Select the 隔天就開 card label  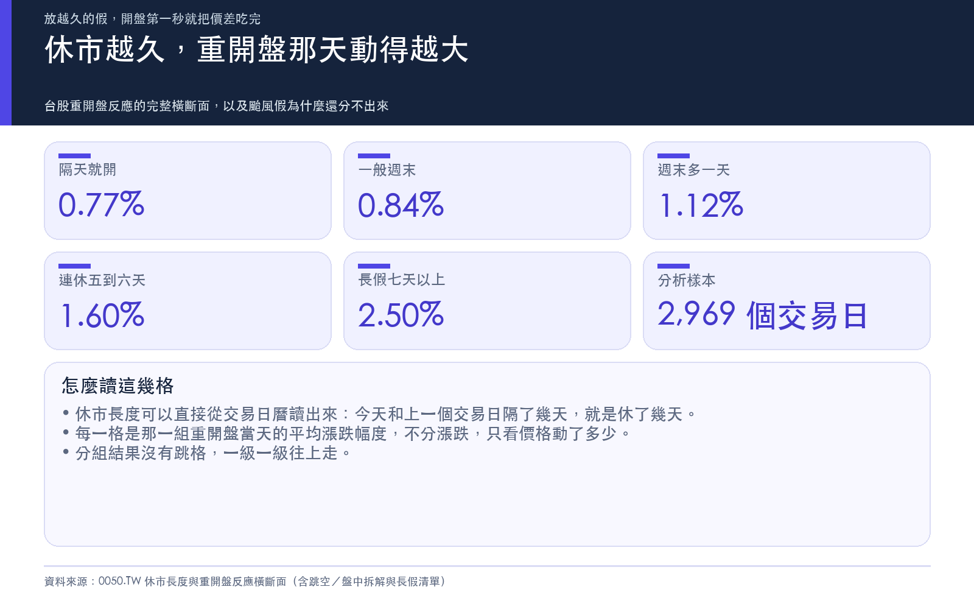[88, 170]
